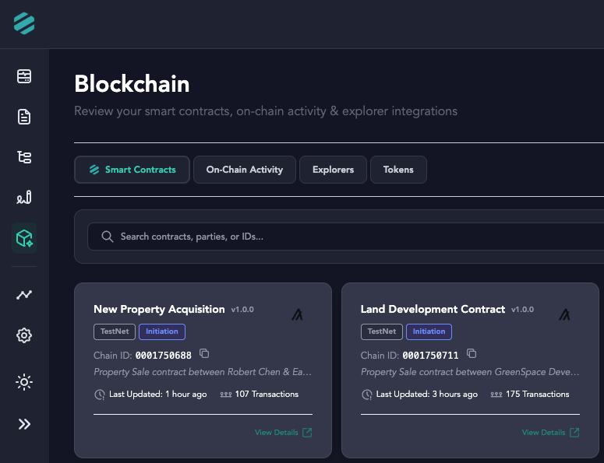
Task: Open the hierarchy tree sidebar icon
Action: tap(24, 157)
